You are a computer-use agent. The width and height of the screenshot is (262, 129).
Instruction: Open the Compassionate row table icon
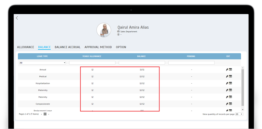pyautogui.click(x=231, y=104)
